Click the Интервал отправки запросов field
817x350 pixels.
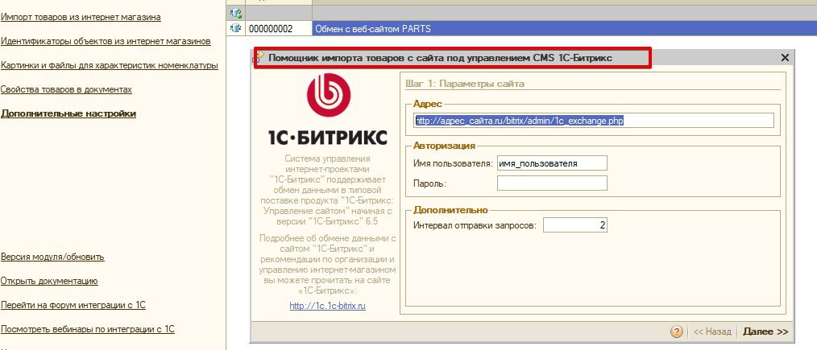575,225
